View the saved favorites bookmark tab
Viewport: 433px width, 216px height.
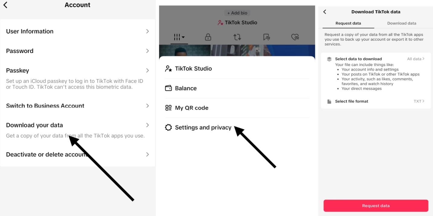click(266, 37)
